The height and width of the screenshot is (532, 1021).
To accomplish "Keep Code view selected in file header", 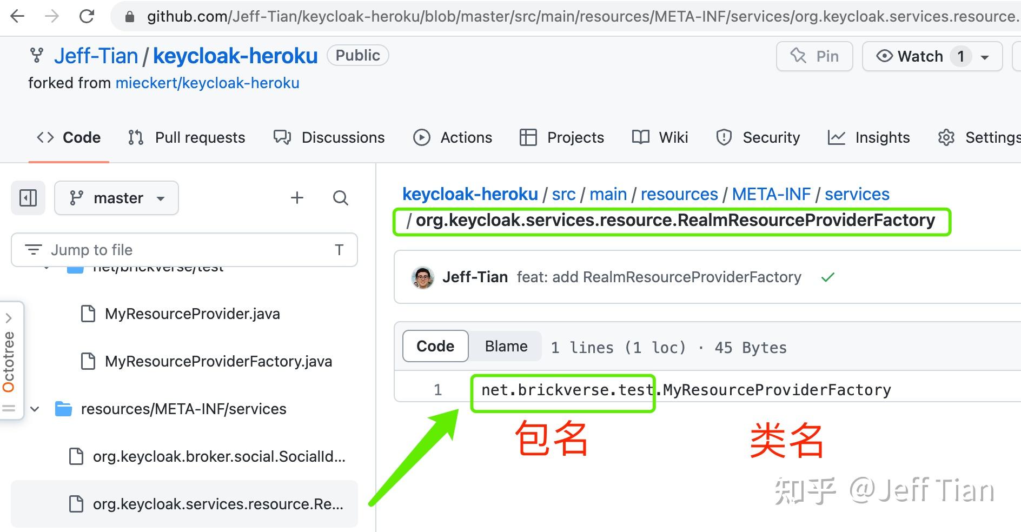I will point(435,346).
